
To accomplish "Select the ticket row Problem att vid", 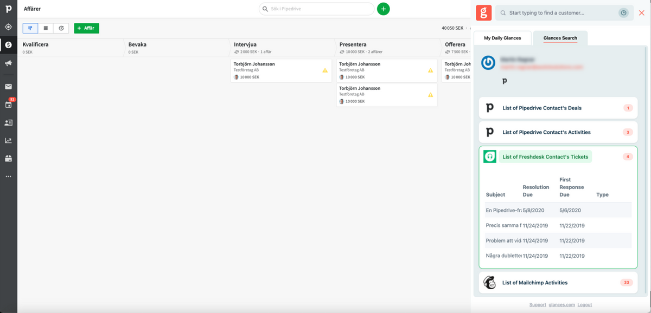I will [x=558, y=240].
